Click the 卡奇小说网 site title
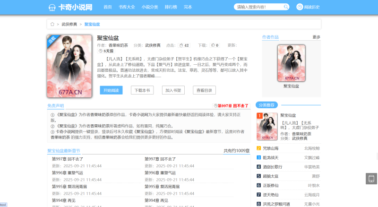The width and height of the screenshot is (378, 207). tap(76, 7)
